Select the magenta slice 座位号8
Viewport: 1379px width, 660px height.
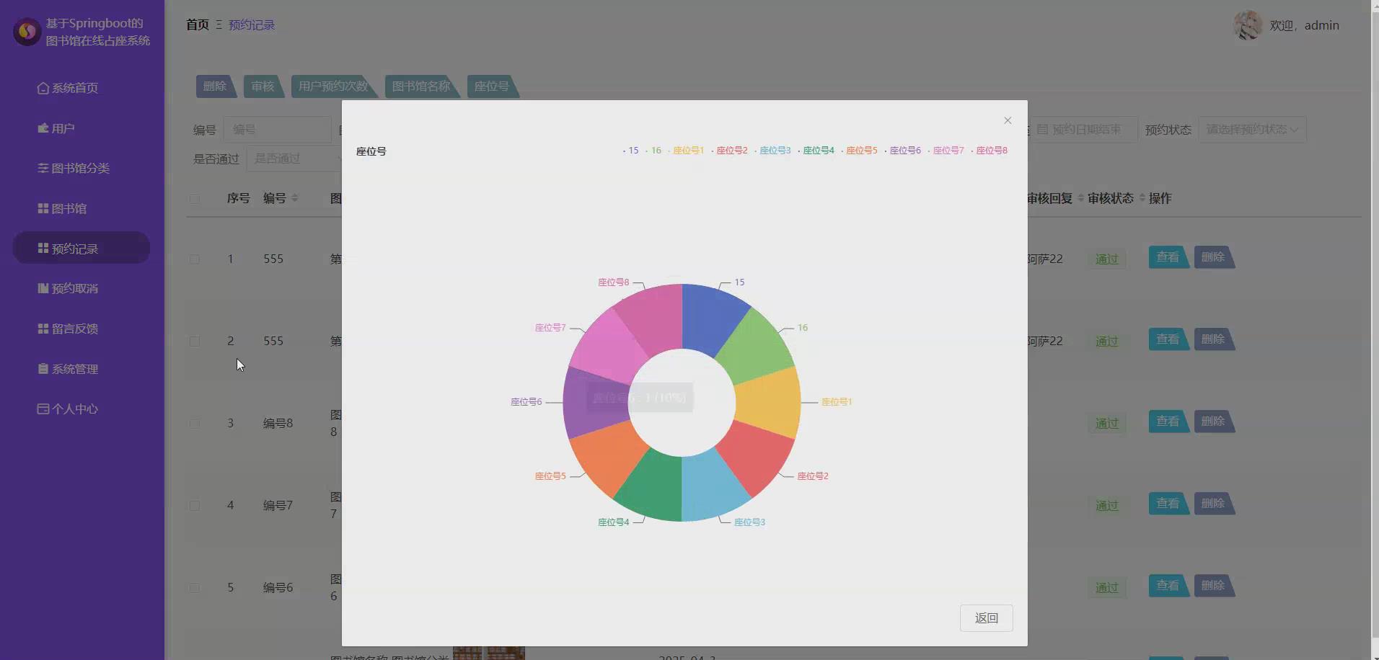pos(654,318)
